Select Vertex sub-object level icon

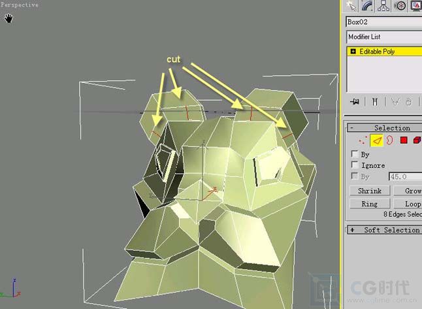[x=363, y=140]
